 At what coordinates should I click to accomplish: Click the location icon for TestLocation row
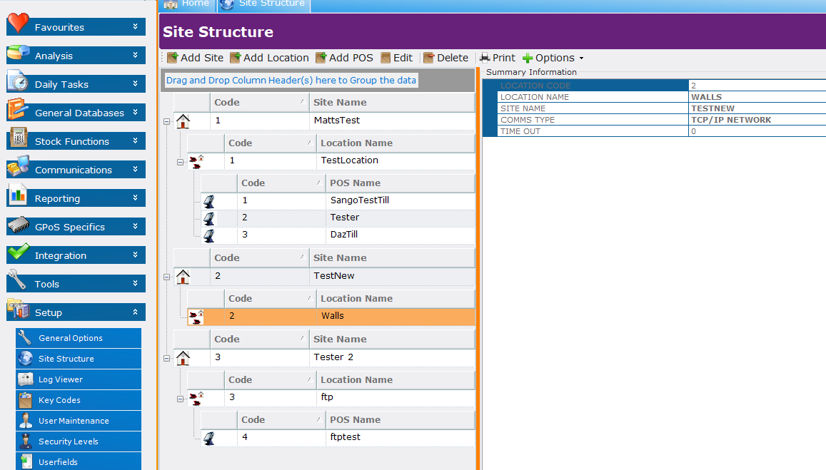(196, 162)
